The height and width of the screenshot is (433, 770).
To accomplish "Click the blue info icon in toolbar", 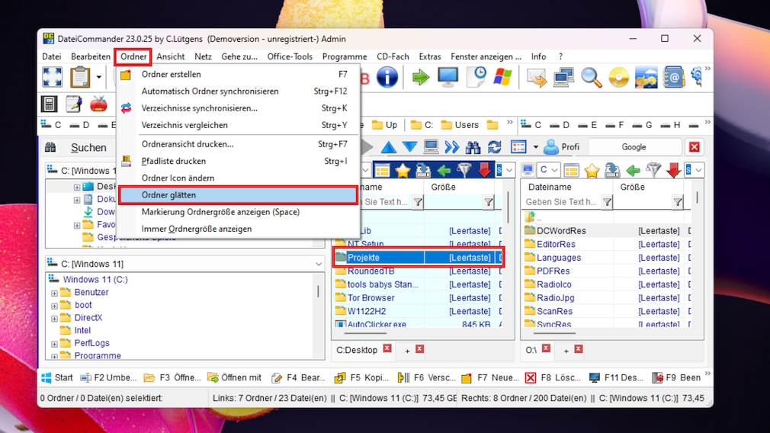I will click(x=387, y=77).
